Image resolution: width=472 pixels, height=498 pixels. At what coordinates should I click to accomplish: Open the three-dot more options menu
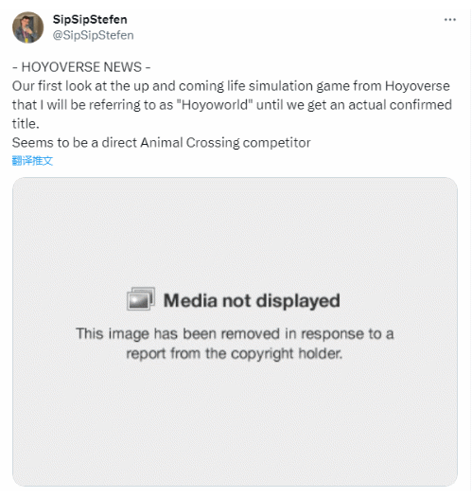(449, 20)
